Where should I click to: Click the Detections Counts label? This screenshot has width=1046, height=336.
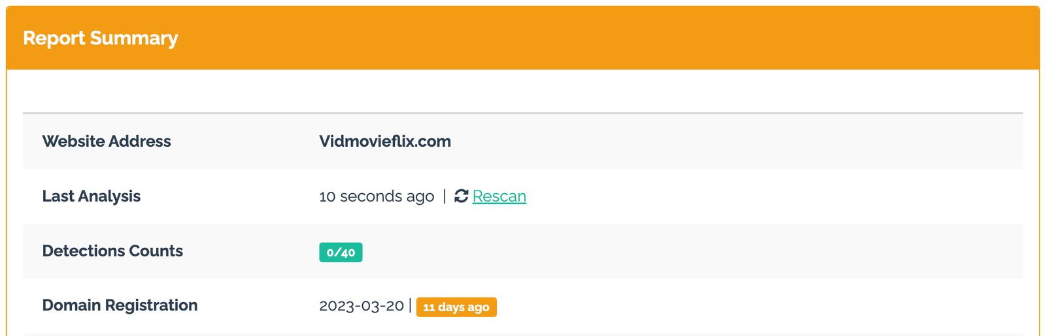tap(112, 251)
